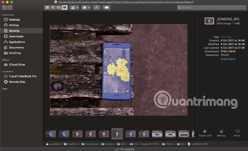The height and width of the screenshot is (151, 248).
Task: Switch to icon view
Action: [47, 7]
